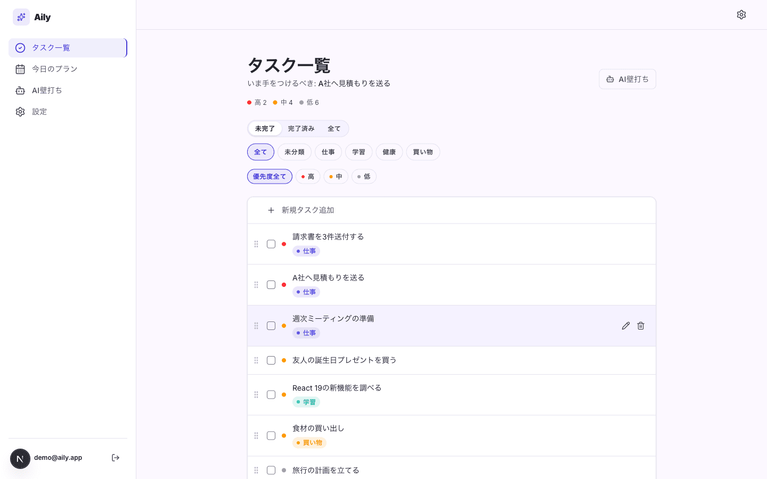Image resolution: width=767 pixels, height=479 pixels.
Task: Check off 旅行の計画を立てる
Action: 271,470
